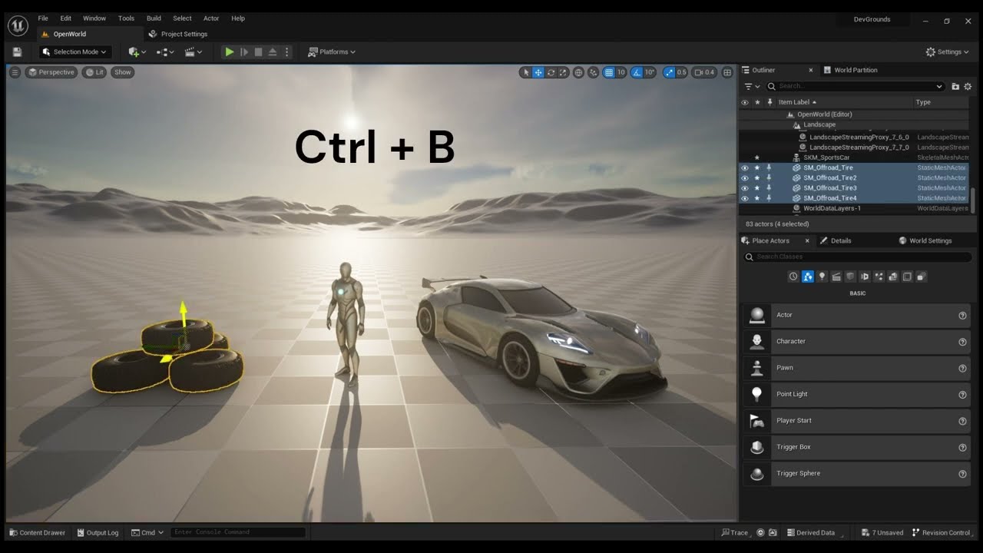Open the Window menu
The width and height of the screenshot is (983, 553).
(94, 18)
